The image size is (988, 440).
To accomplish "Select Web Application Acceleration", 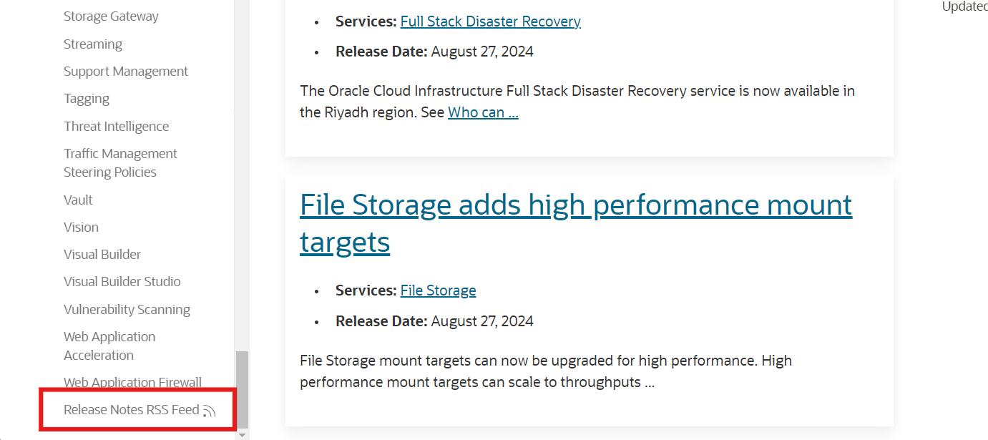I will pyautogui.click(x=109, y=346).
